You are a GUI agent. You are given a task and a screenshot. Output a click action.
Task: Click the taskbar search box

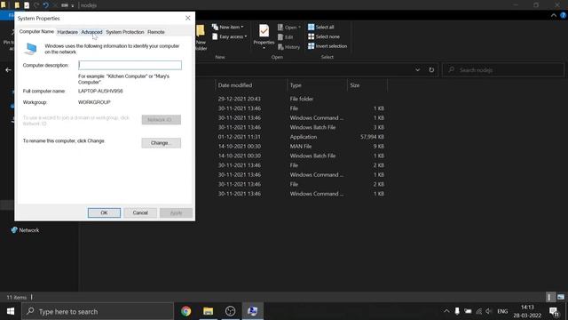tap(98, 311)
